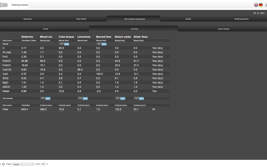Toggle Default switch for Burned lime
267x167 pixels.
coord(101,44)
